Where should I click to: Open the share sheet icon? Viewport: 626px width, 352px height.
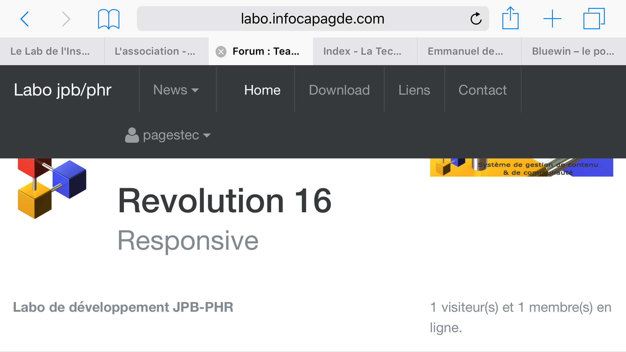(x=510, y=18)
